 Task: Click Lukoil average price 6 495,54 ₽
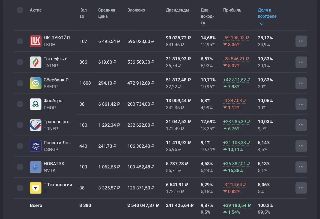point(109,41)
